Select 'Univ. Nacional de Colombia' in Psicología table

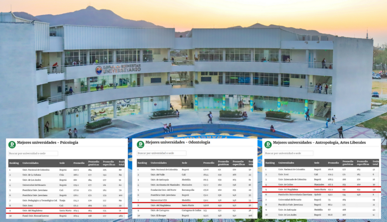[36, 170]
